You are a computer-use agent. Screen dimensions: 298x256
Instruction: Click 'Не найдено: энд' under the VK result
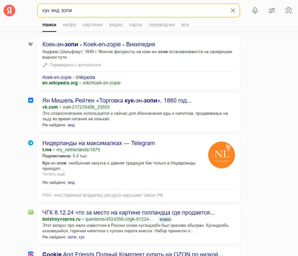click(x=59, y=125)
